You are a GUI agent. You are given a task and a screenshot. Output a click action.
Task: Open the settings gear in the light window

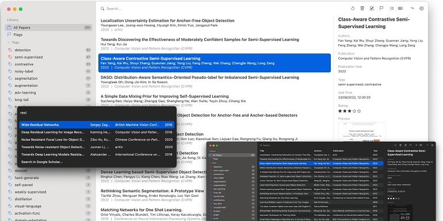tap(422, 9)
